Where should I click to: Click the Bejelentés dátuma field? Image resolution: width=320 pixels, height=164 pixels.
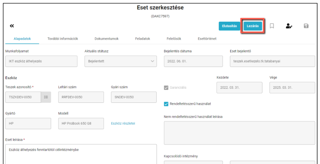point(193,61)
